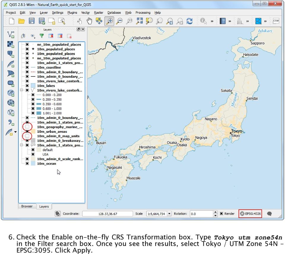Open the Processing menu
This screenshot has height=254, width=285.
(143, 12)
